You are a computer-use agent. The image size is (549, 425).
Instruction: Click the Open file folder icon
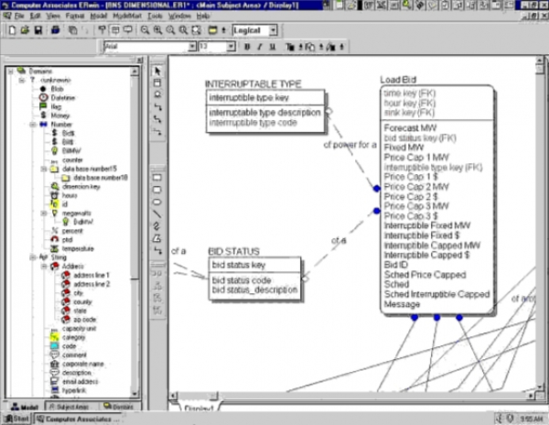23,29
